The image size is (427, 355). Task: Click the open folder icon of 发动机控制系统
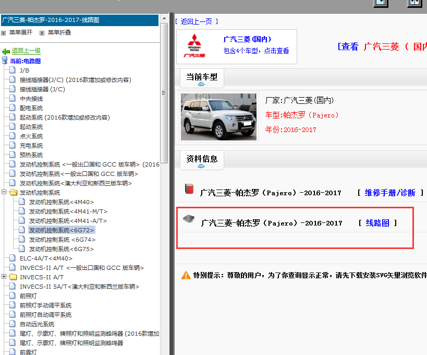[14, 193]
